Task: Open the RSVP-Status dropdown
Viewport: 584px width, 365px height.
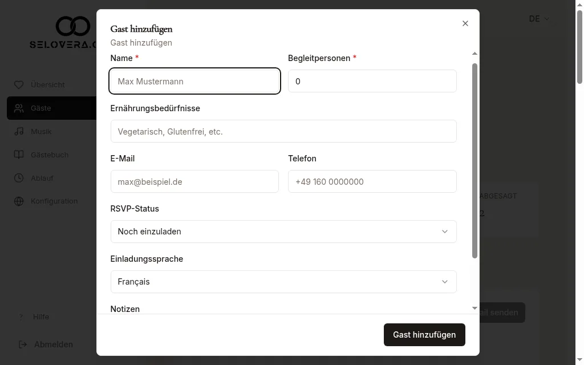Action: pos(283,232)
